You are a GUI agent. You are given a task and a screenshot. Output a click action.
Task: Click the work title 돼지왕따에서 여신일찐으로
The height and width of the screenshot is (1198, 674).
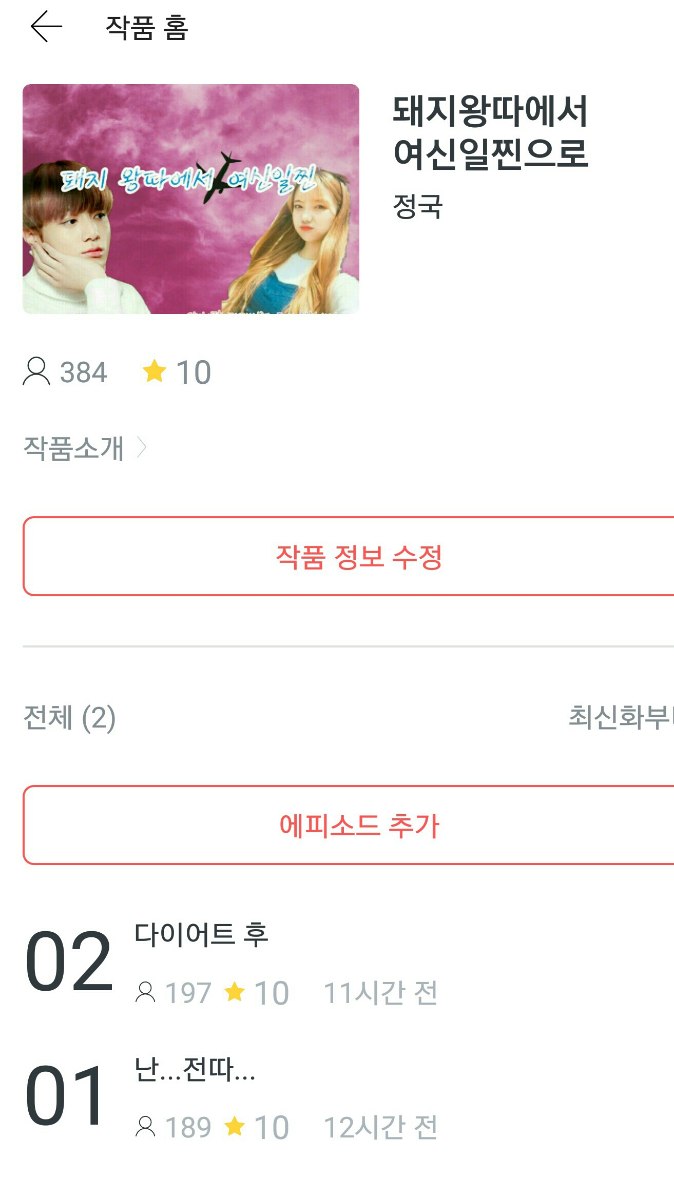pos(490,132)
